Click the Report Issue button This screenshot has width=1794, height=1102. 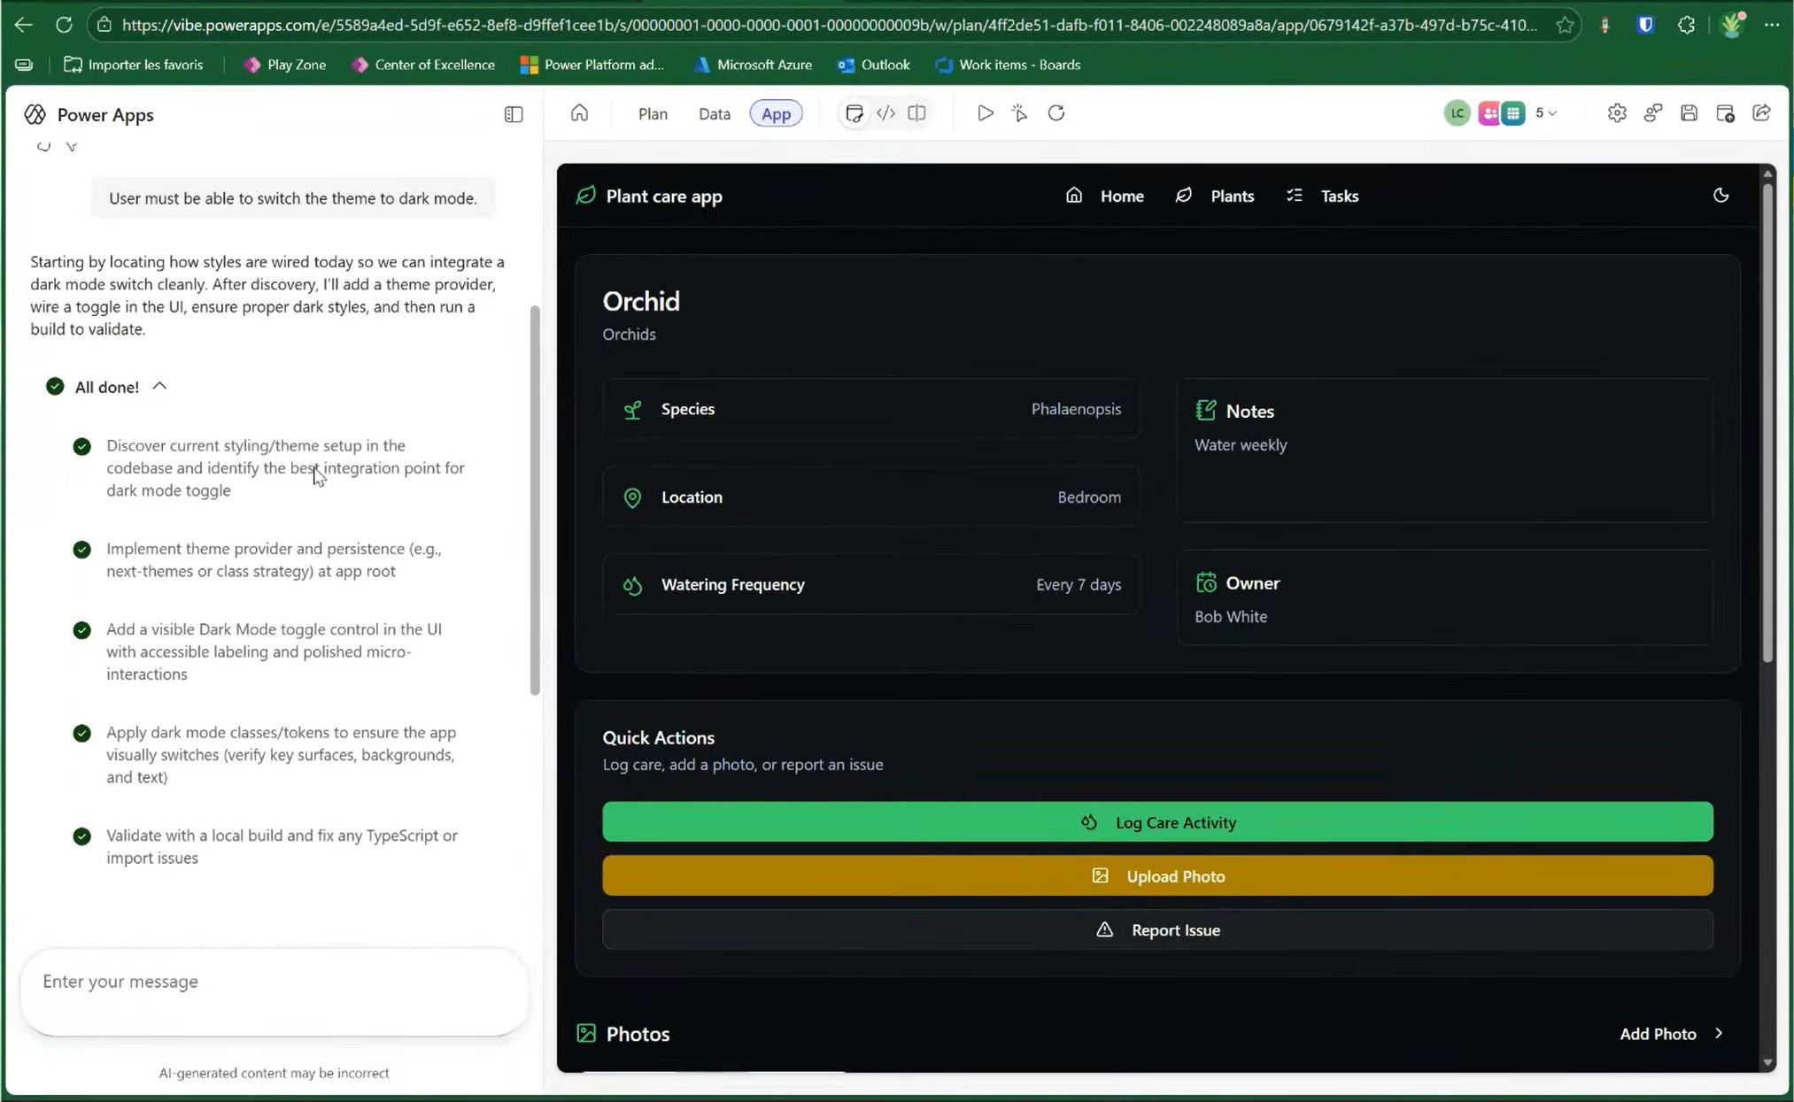(1157, 929)
